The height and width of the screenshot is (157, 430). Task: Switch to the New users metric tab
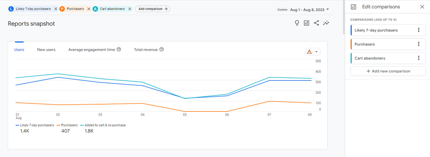(46, 50)
